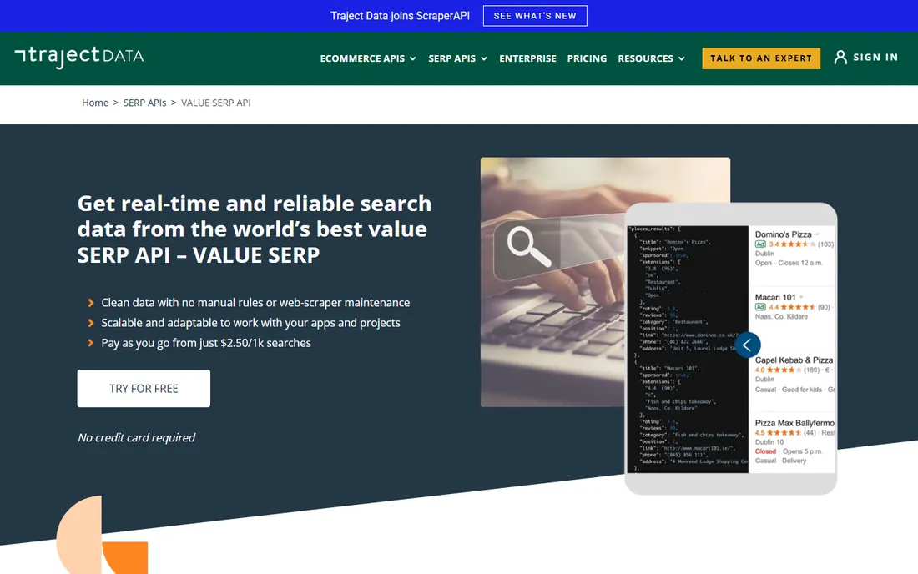The image size is (918, 574).
Task: Click the Traject Data logo
Action: coord(79,57)
